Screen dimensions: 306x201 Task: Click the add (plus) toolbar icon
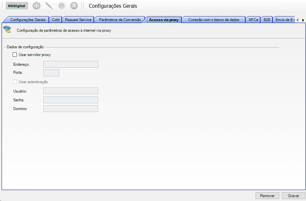(x=37, y=6)
